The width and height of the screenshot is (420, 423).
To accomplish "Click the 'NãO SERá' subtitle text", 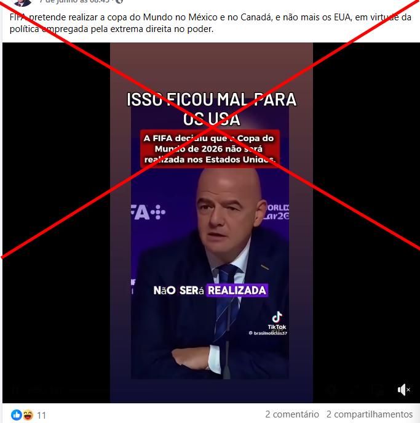I will pyautogui.click(x=178, y=291).
